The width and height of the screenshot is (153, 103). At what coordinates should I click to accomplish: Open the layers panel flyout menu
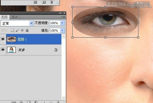[x=63, y=17]
